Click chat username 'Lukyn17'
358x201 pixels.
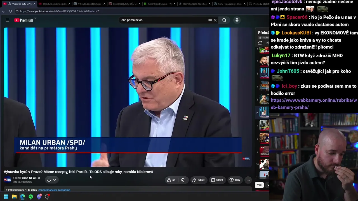click(281, 56)
